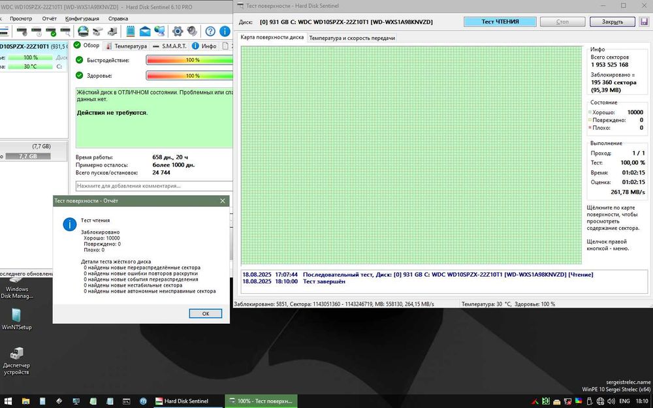Click the ENG language indicator
Viewport: 653px width, 408px height.
point(624,401)
